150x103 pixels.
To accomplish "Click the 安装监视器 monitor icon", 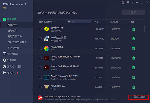I will click(x=5, y=54).
